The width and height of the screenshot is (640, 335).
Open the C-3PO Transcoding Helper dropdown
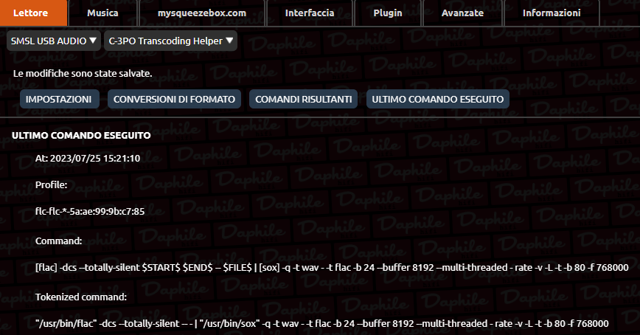coord(170,41)
